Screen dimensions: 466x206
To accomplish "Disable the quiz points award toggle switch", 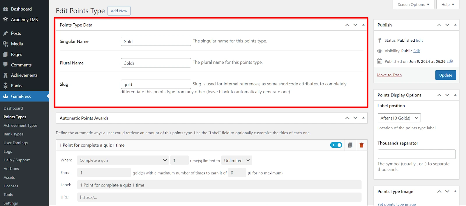I will (x=336, y=145).
